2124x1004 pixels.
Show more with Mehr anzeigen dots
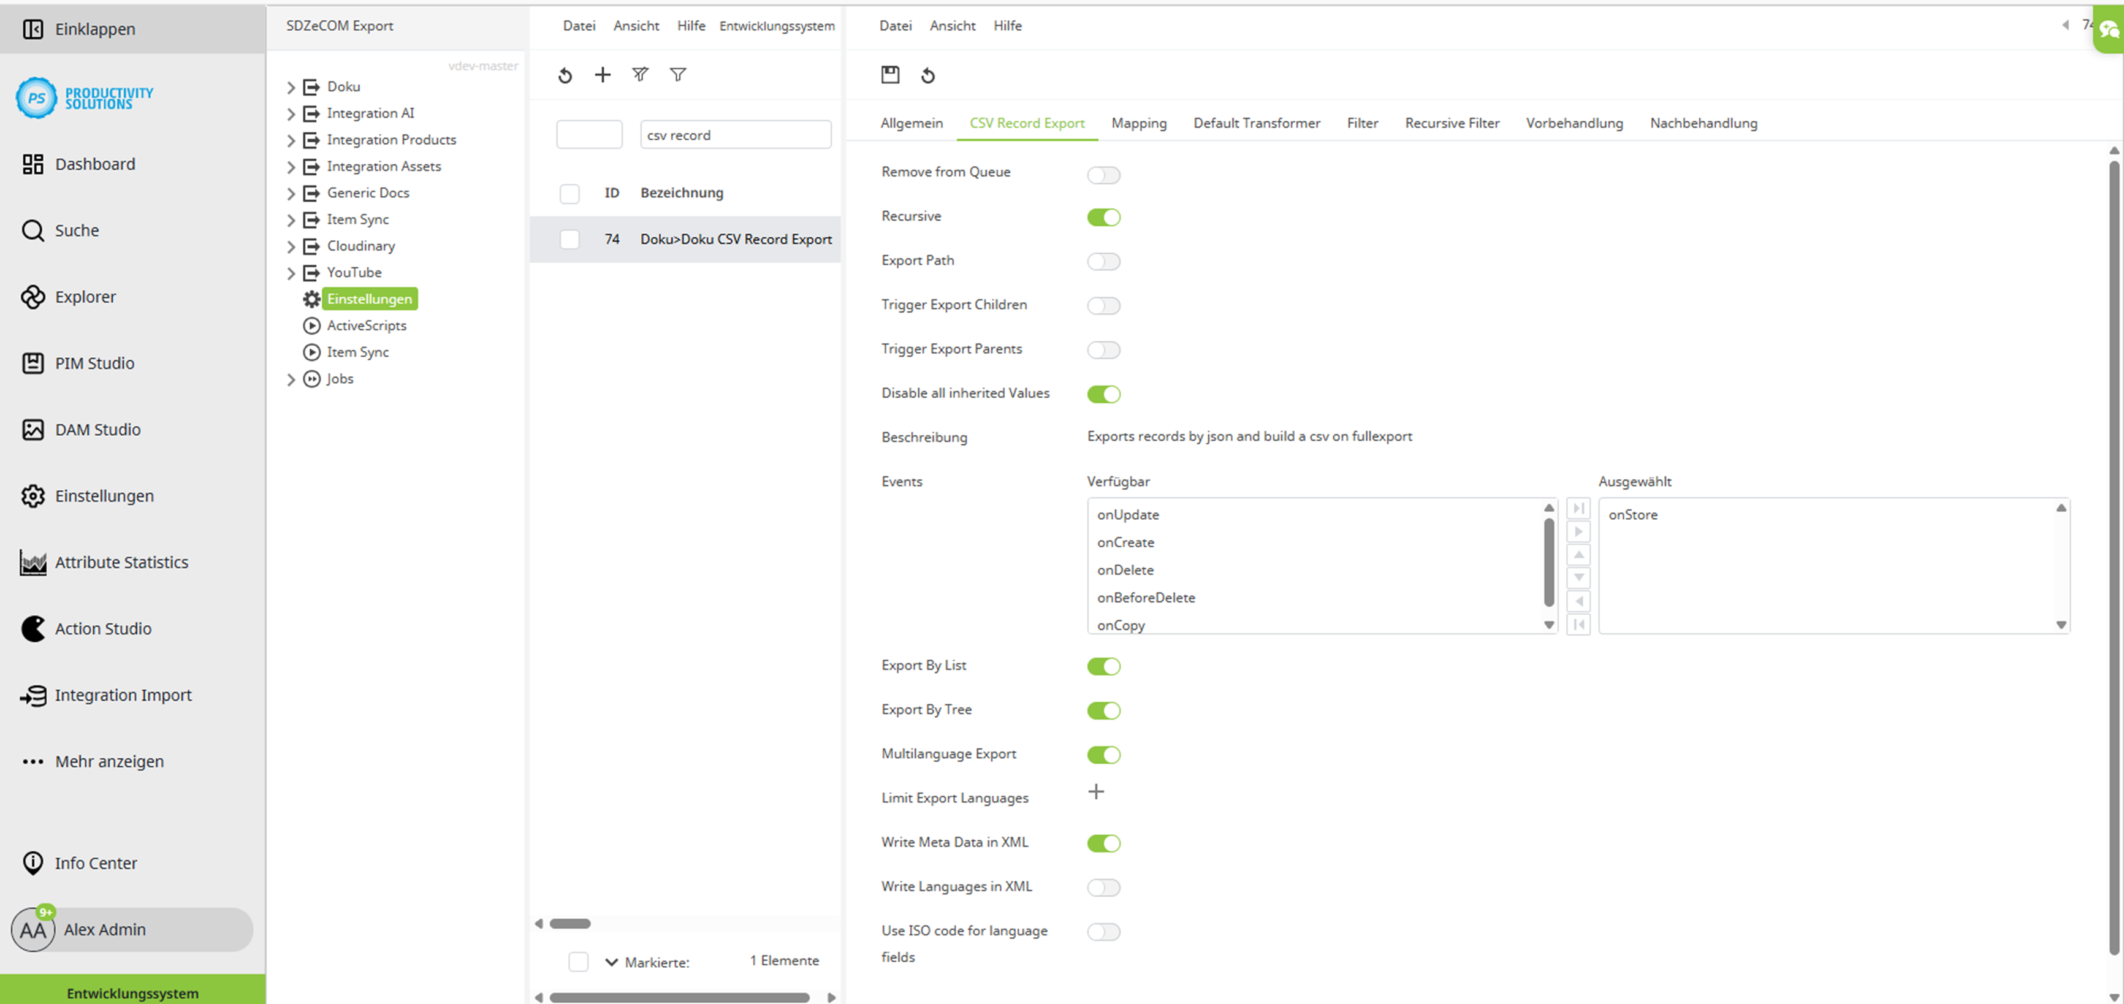(x=33, y=761)
